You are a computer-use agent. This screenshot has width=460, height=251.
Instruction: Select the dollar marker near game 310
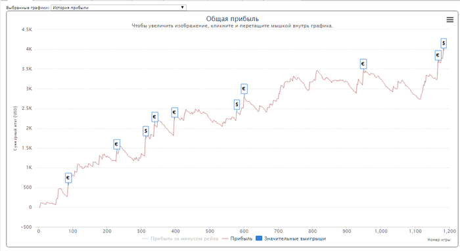[146, 131]
